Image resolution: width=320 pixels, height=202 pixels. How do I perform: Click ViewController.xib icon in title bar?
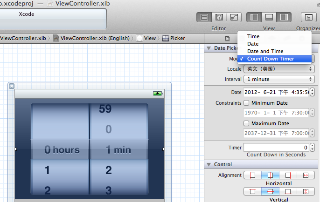click(x=50, y=4)
